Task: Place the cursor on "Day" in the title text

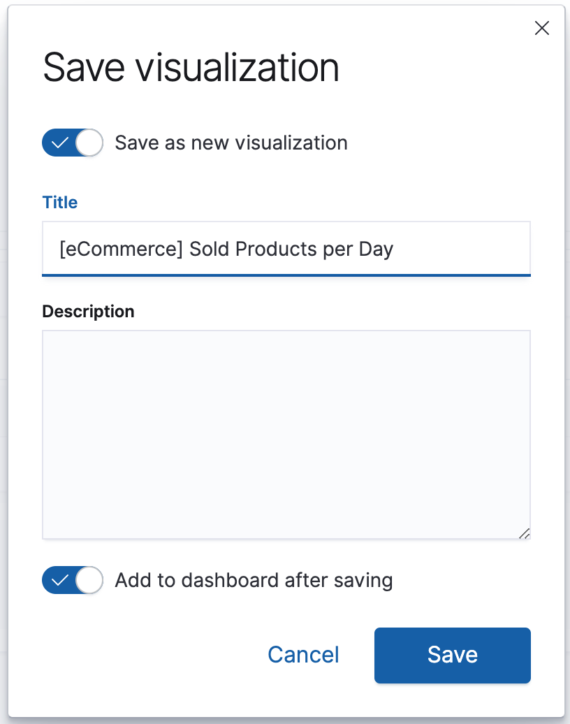Action: point(376,249)
